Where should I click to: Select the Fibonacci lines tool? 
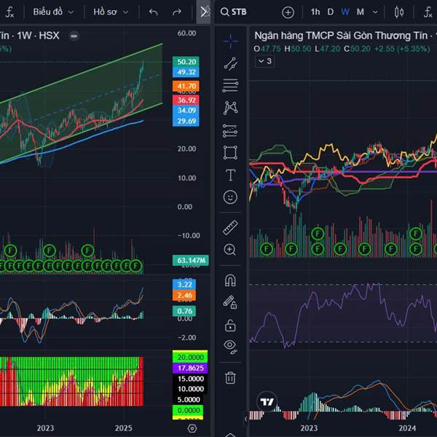(230, 85)
